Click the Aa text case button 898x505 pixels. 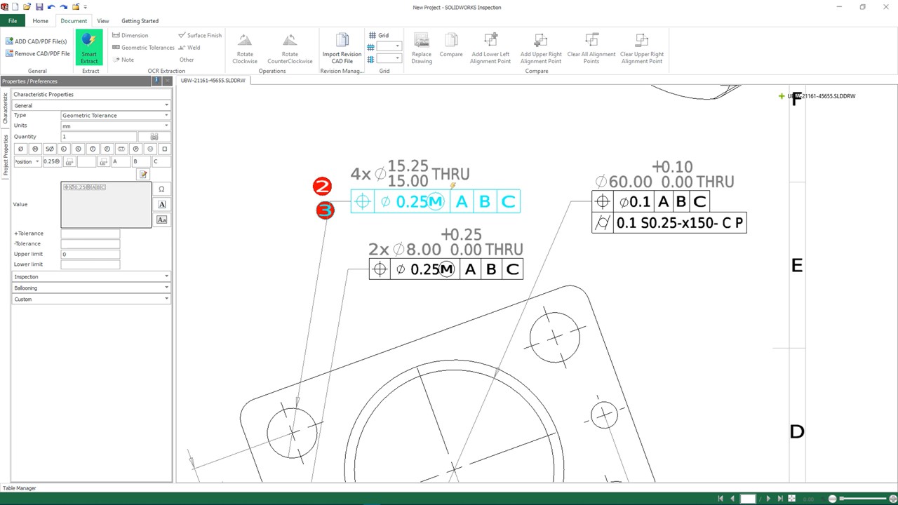[x=161, y=220]
